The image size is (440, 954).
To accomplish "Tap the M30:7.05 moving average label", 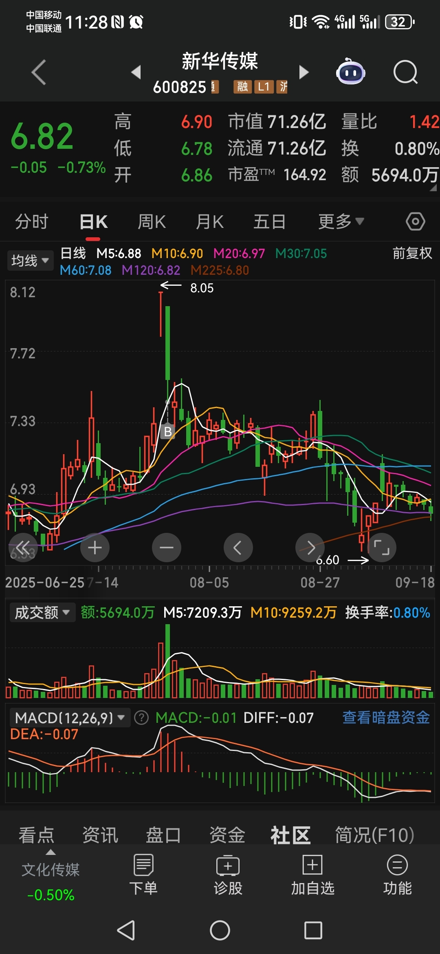I will (301, 254).
